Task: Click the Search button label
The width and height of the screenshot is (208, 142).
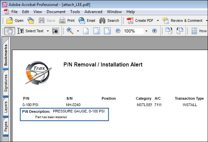Action: tap(113, 20)
